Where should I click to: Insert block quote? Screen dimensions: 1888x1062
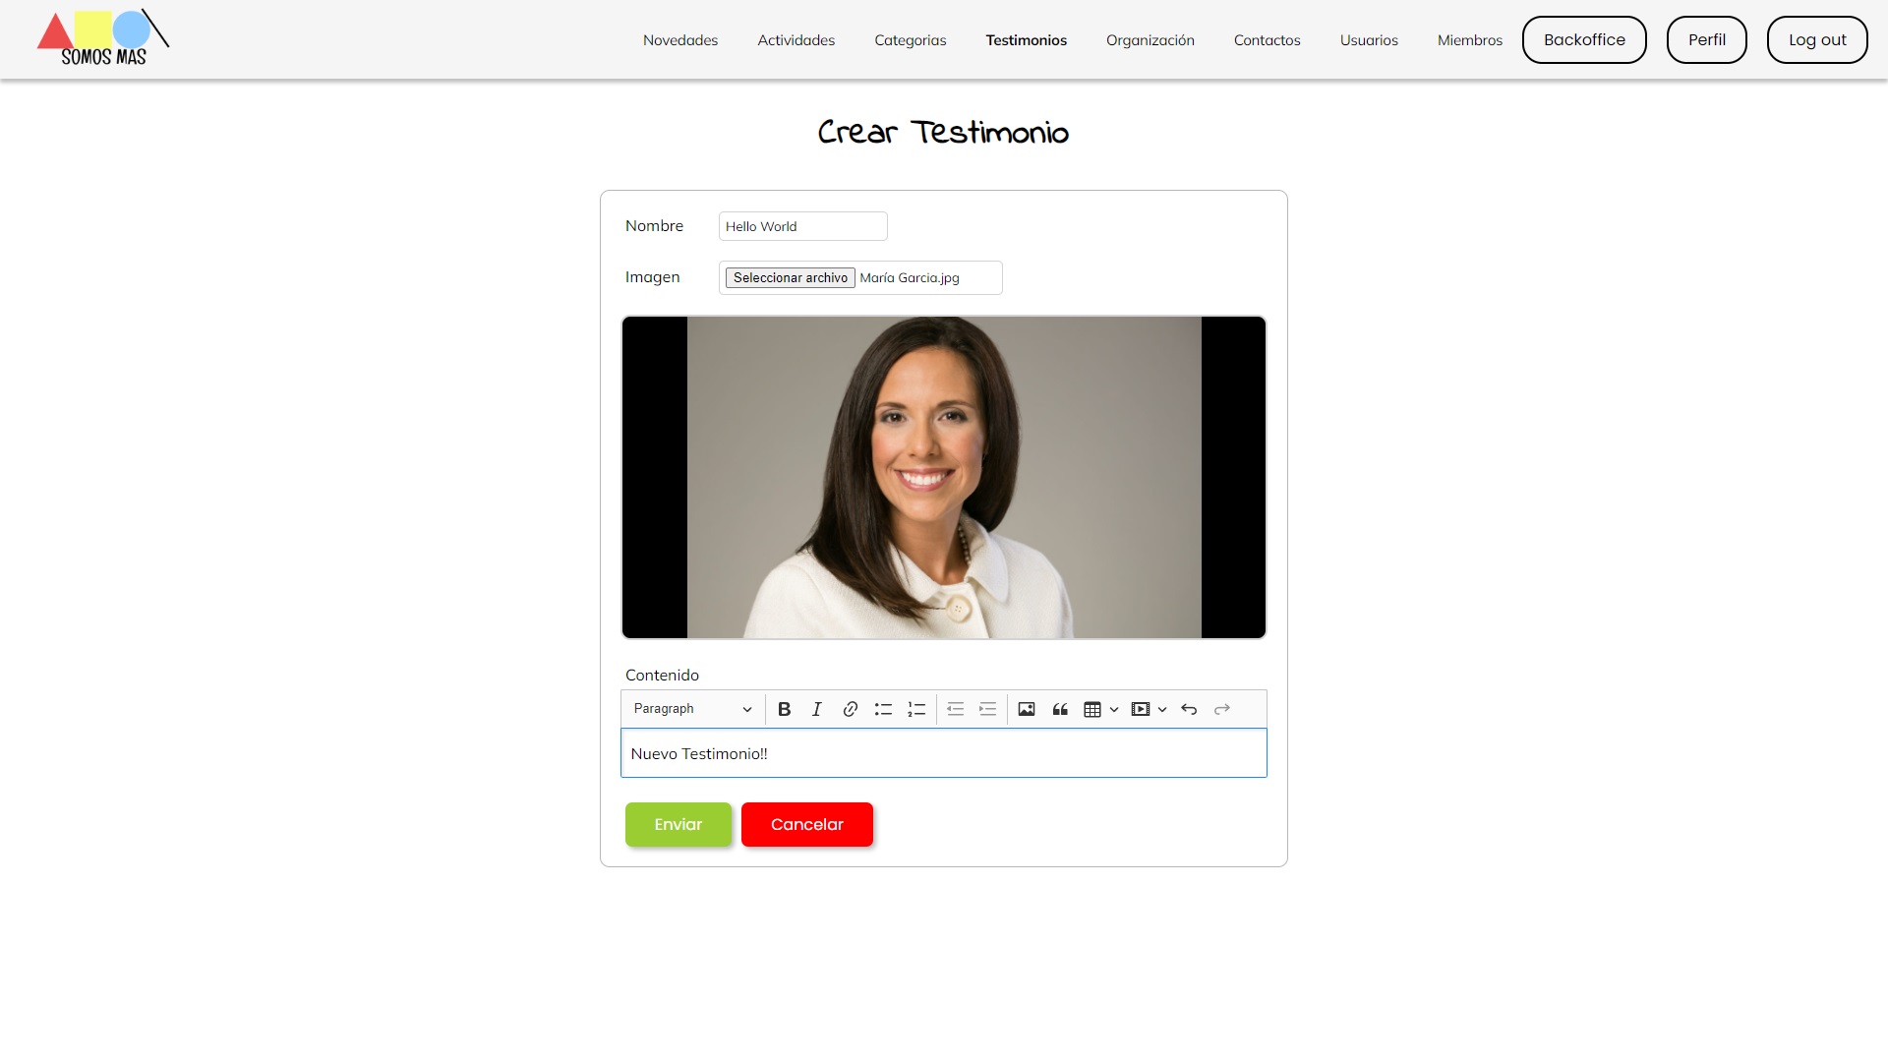coord(1060,709)
